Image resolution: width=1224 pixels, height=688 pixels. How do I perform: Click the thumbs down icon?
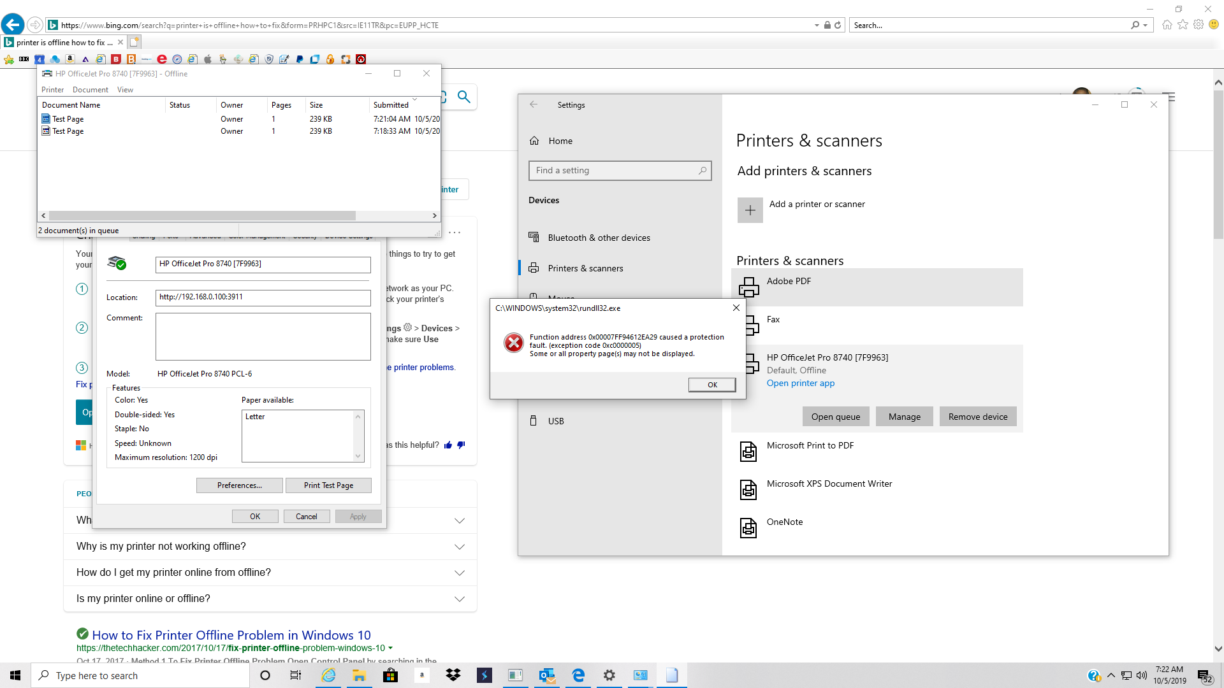(x=461, y=445)
